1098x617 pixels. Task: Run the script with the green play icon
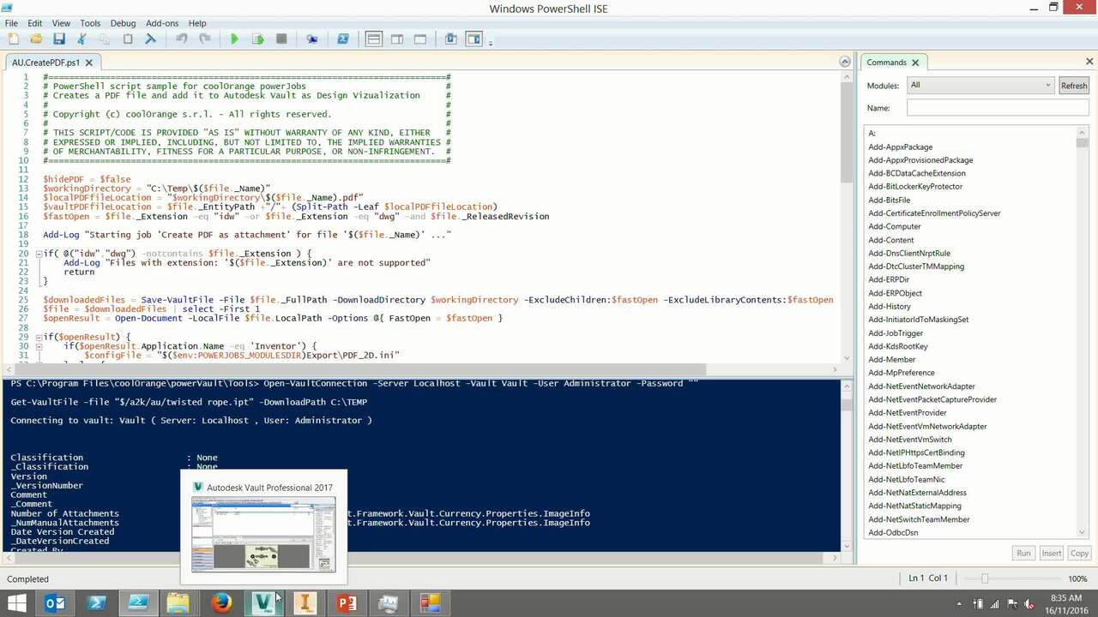[234, 39]
